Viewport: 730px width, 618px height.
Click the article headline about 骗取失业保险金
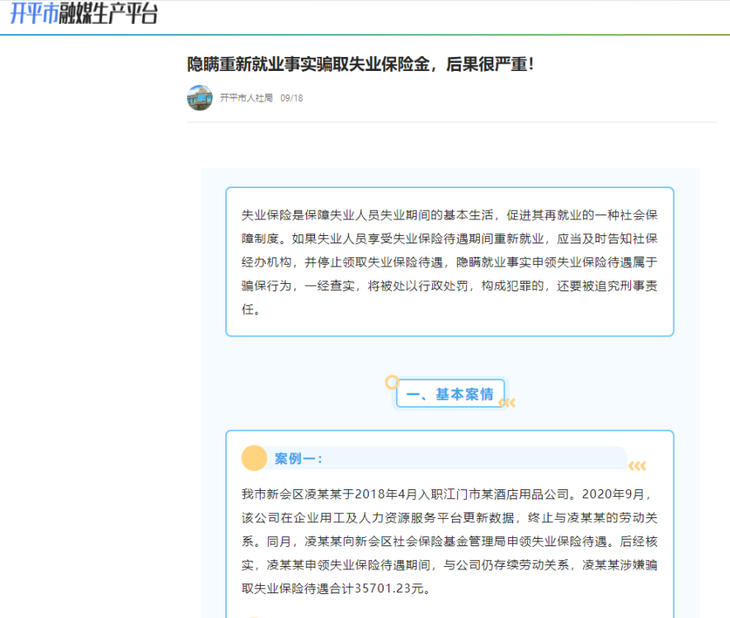click(x=360, y=64)
